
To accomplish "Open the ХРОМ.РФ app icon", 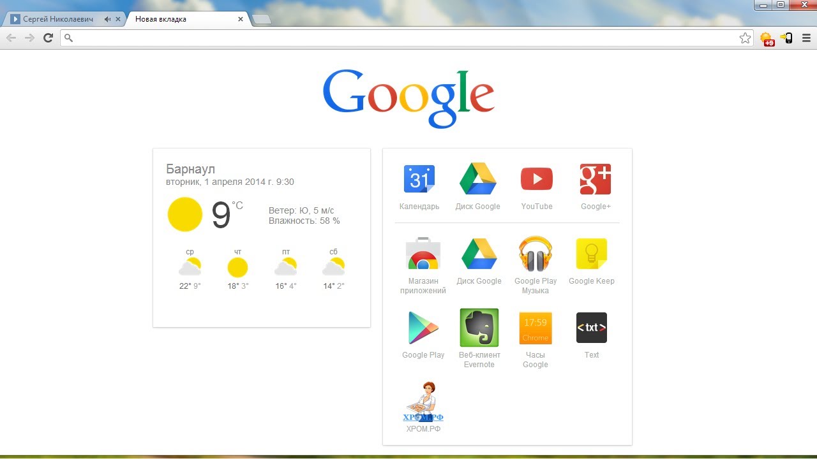I will pyautogui.click(x=423, y=402).
